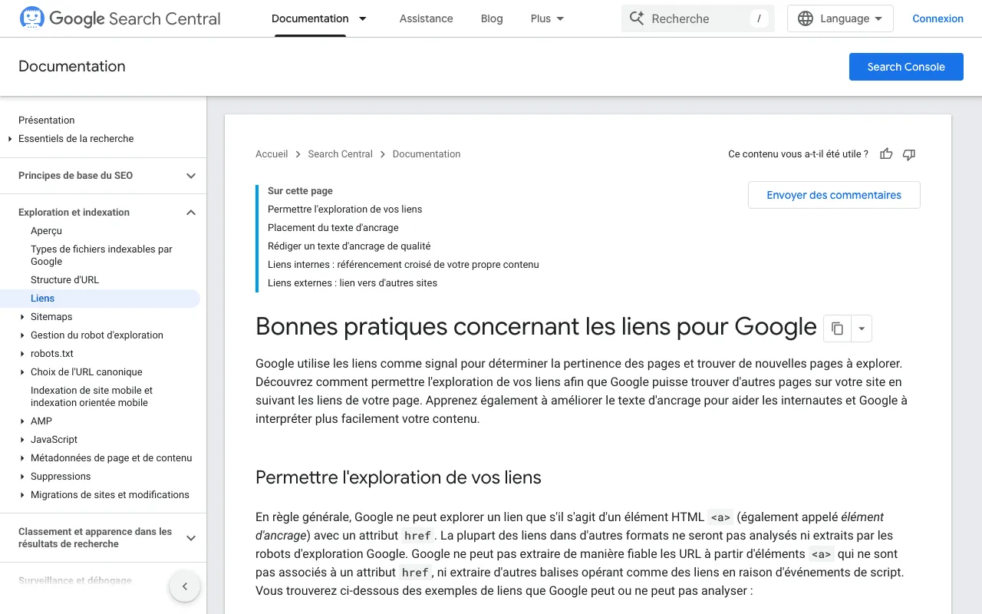The width and height of the screenshot is (982, 614).
Task: Open dropdown arrow next to Documentation tab
Action: click(363, 18)
